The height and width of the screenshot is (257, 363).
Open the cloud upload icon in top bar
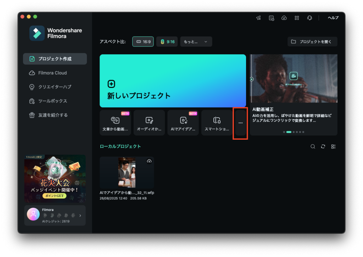pos(284,18)
